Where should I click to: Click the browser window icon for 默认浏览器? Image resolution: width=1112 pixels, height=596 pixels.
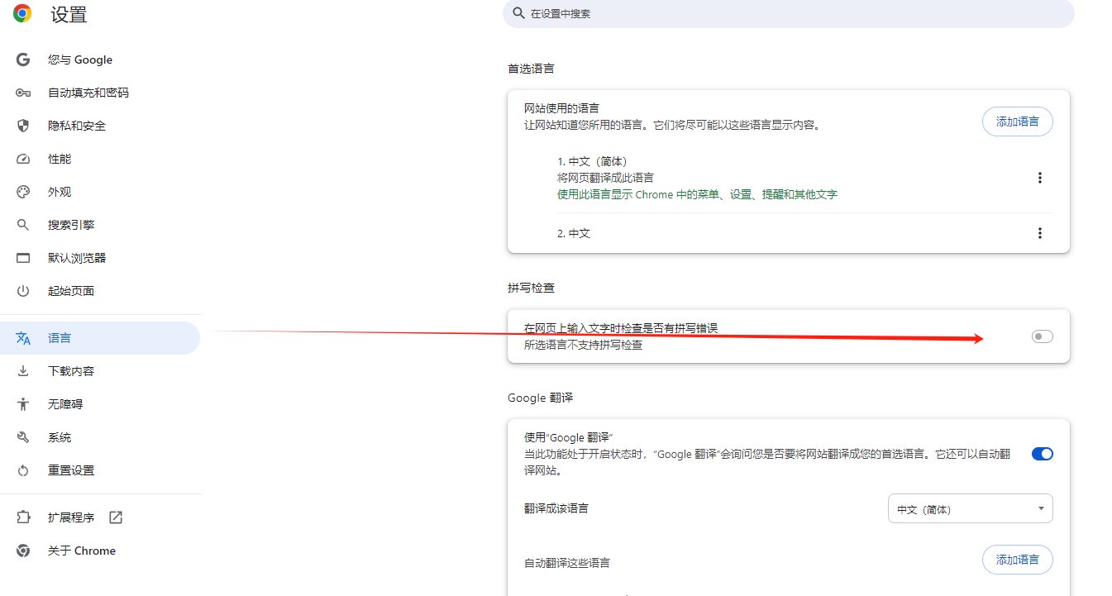[x=23, y=258]
